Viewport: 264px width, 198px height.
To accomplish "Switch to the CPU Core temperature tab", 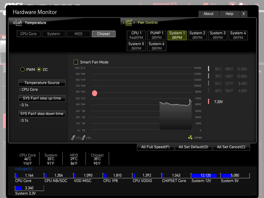I will coord(28,34).
